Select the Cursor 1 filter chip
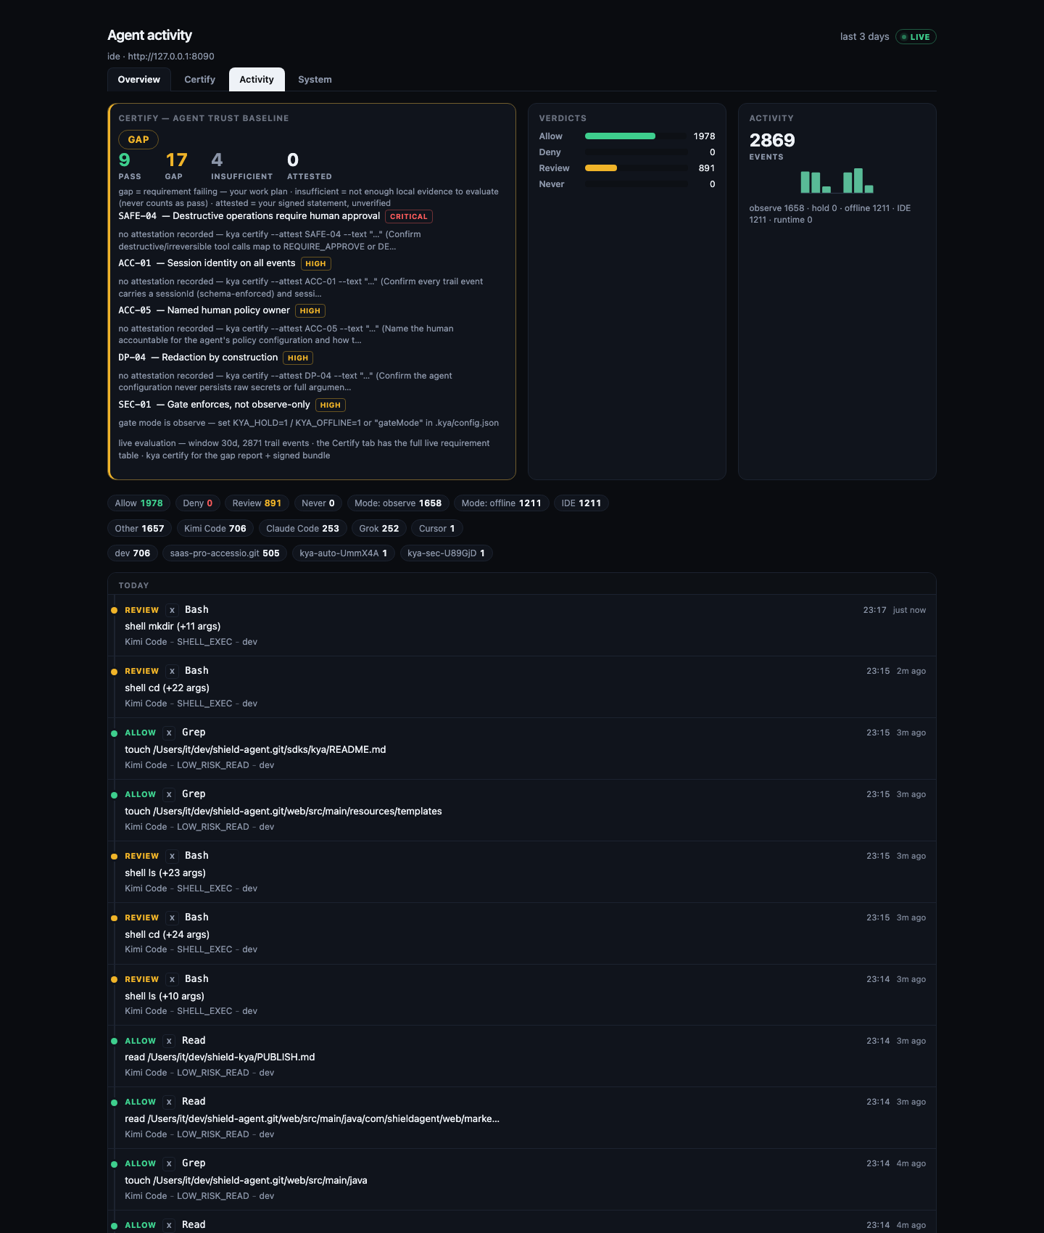This screenshot has height=1233, width=1044. (x=437, y=529)
